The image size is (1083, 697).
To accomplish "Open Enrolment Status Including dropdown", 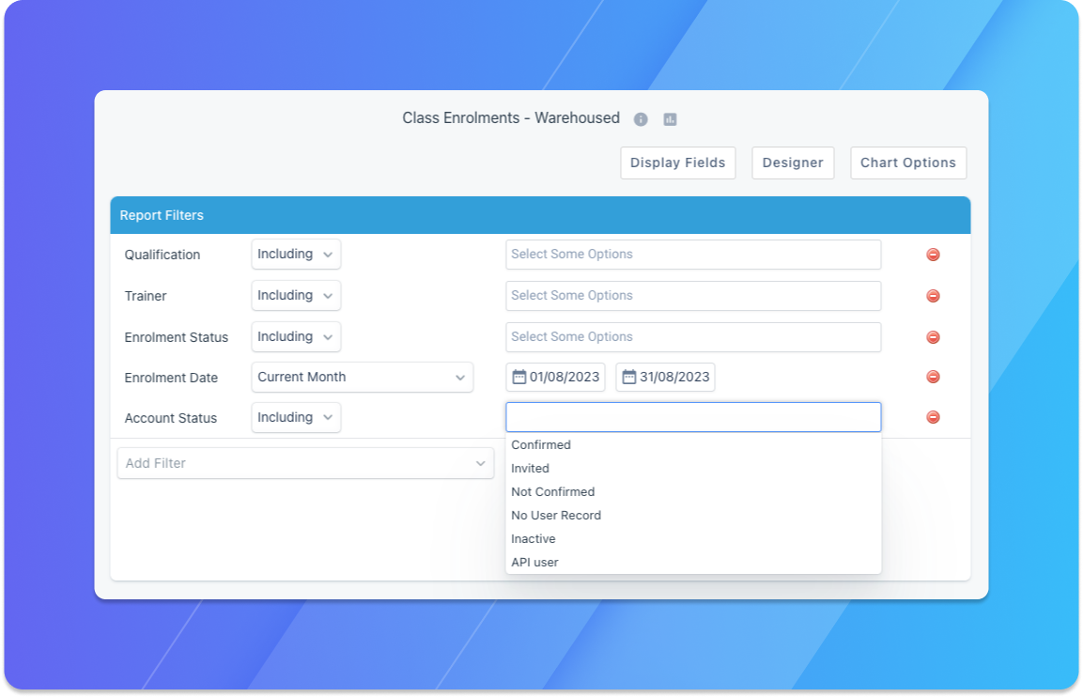I will (x=296, y=336).
